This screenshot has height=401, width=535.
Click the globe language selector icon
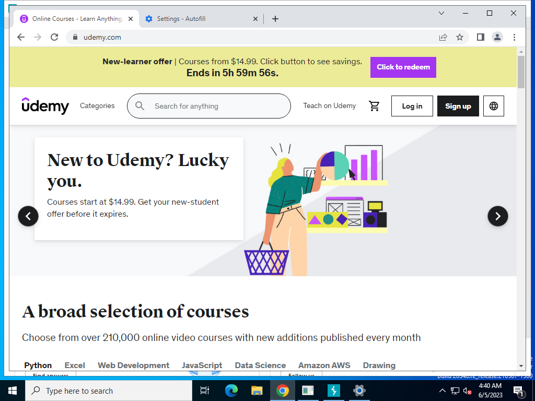pos(493,106)
